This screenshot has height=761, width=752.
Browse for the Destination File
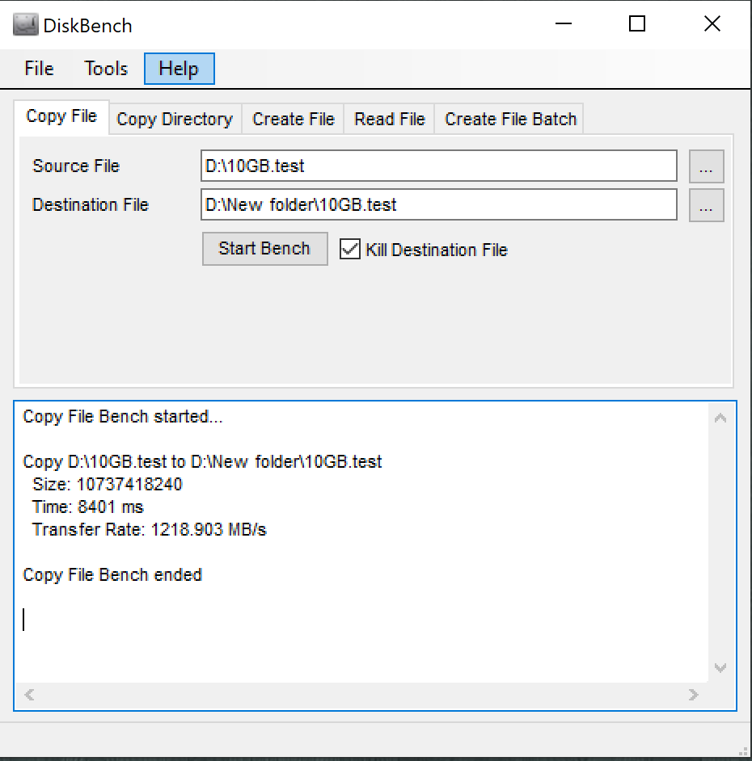707,205
